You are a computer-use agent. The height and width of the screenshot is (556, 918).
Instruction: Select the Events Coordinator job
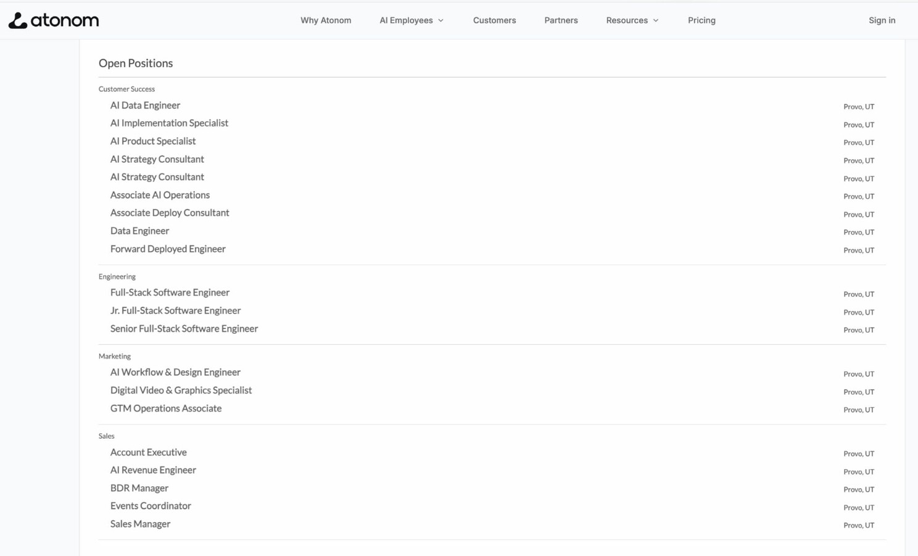point(151,506)
